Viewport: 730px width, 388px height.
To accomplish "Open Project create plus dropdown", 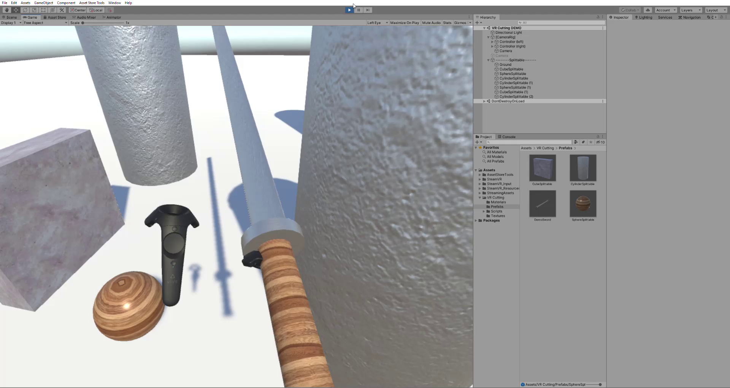I will click(478, 142).
